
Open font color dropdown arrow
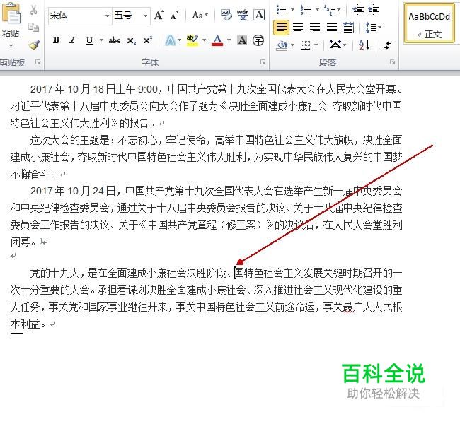(229, 40)
